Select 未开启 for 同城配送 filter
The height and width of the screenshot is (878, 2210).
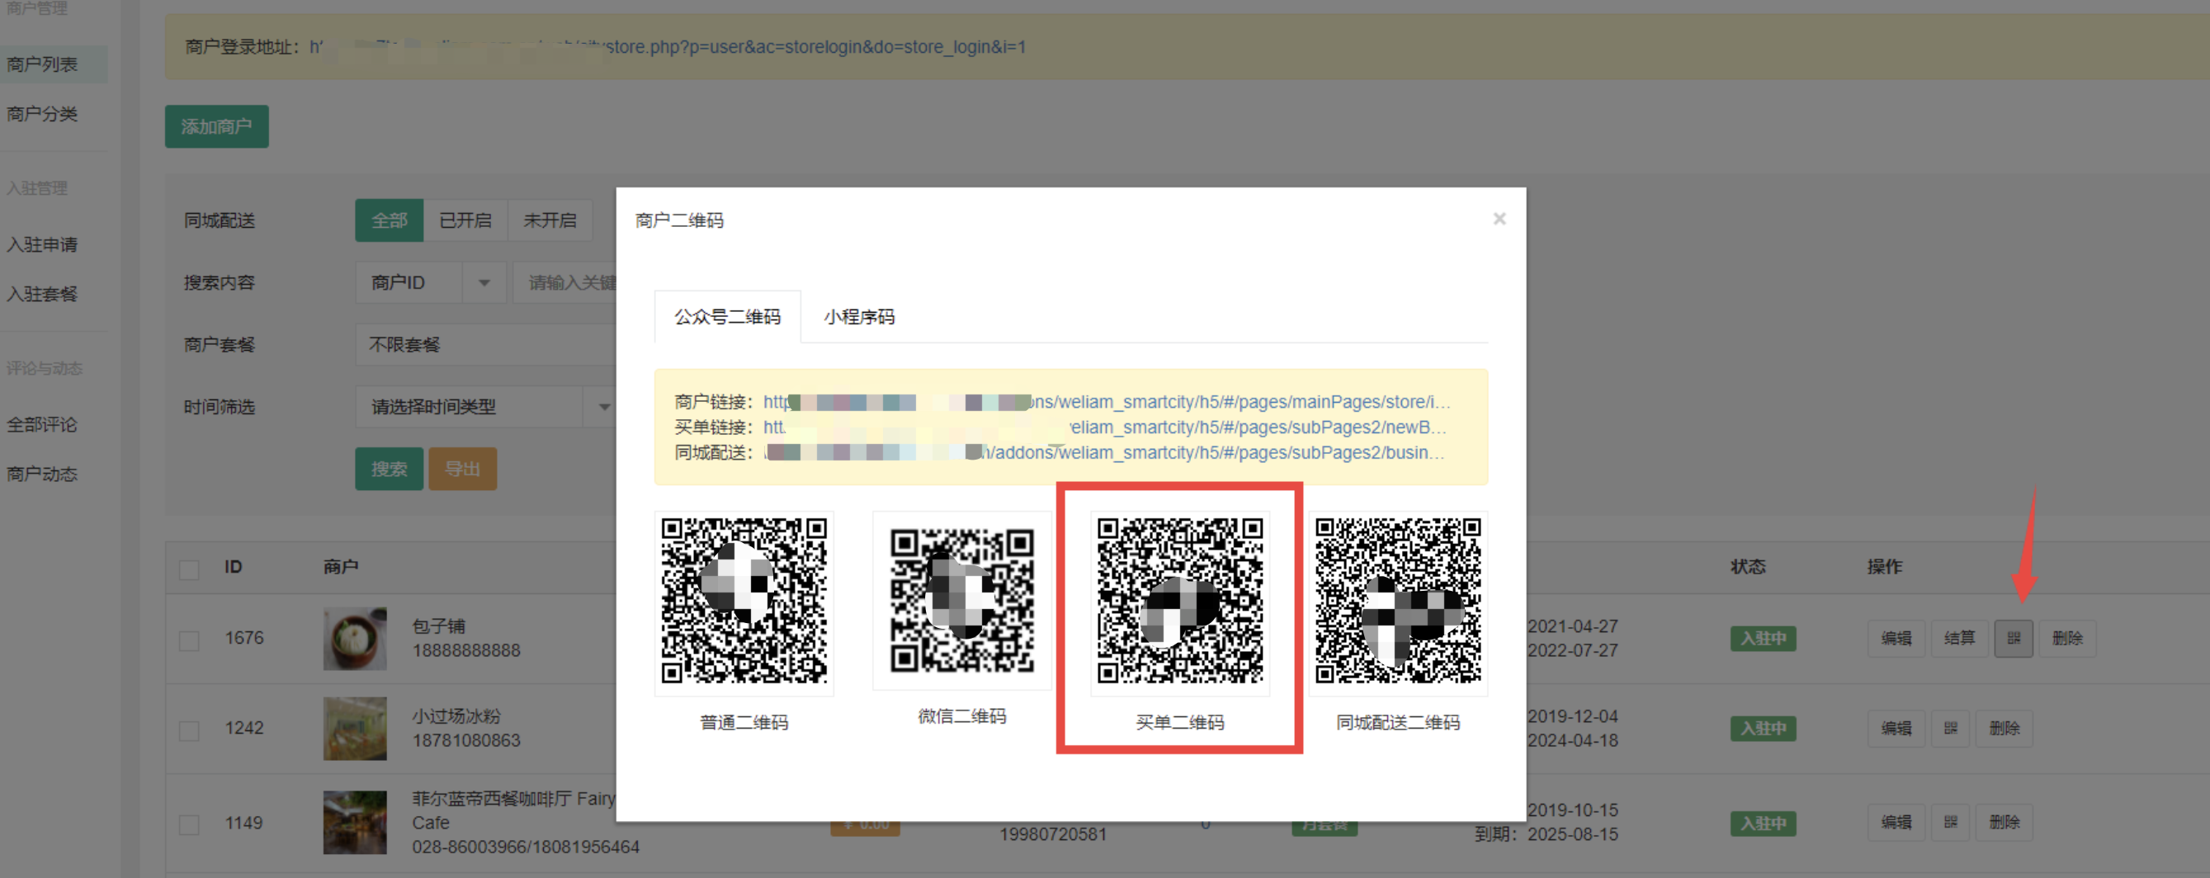[x=550, y=220]
